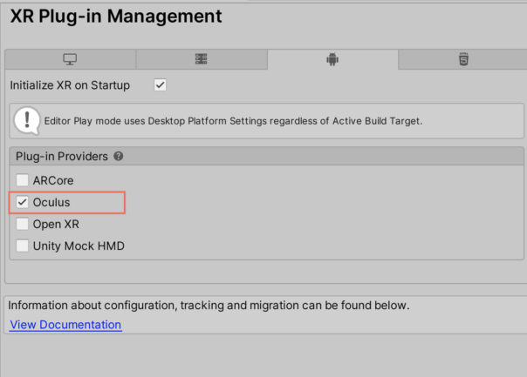Uncheck the Oculus plug-in provider checkbox
Screen dimensions: 527x377
coord(23,202)
